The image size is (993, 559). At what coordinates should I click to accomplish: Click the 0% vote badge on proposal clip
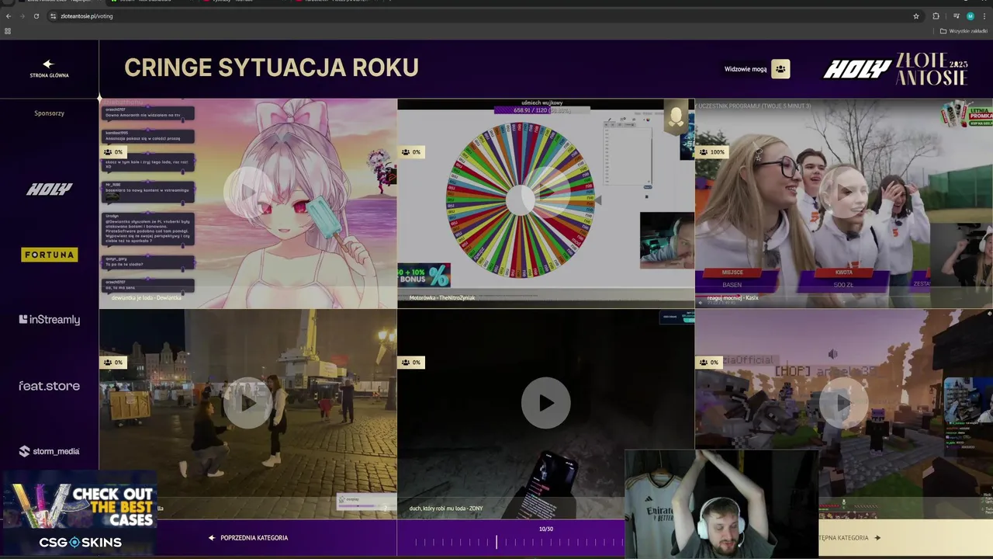pyautogui.click(x=113, y=363)
